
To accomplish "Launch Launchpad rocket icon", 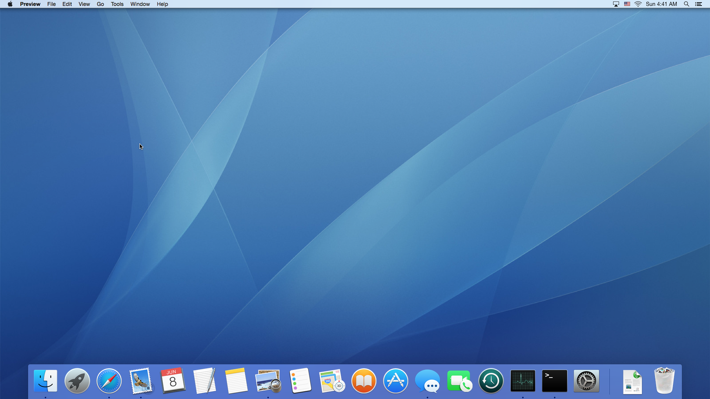I will 77,381.
